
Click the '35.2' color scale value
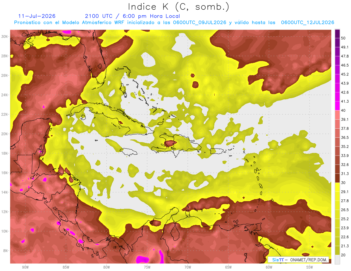345,146
